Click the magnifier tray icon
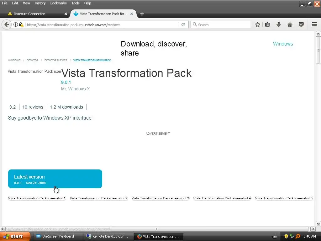Viewport: 321px width, 241px height. (298, 236)
